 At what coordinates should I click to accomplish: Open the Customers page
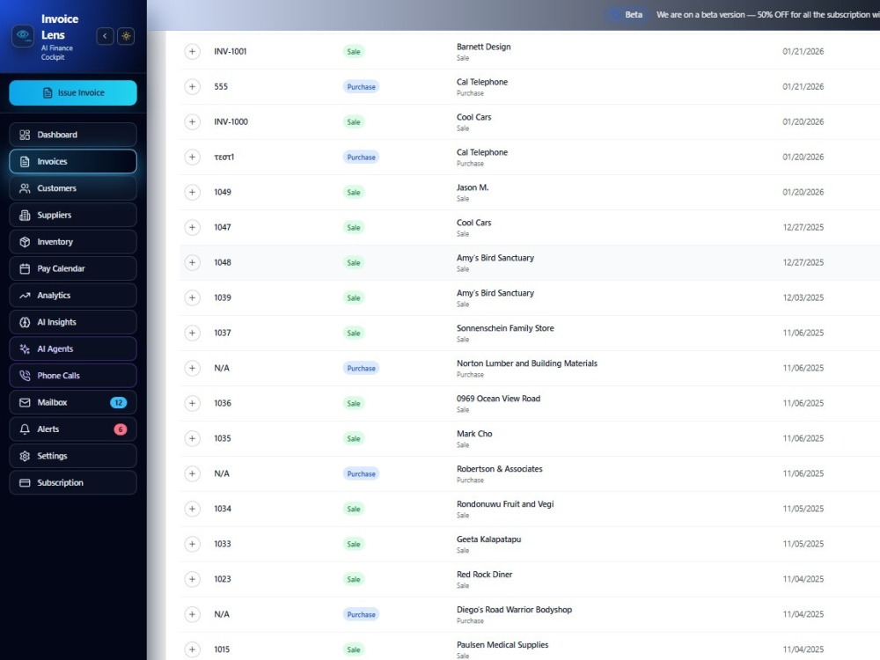coord(73,188)
